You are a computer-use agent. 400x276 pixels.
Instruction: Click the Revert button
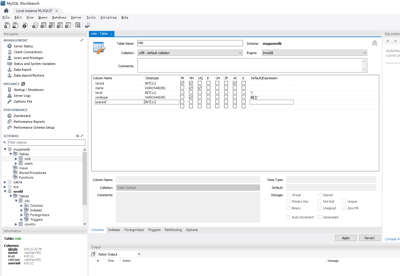coord(370,238)
